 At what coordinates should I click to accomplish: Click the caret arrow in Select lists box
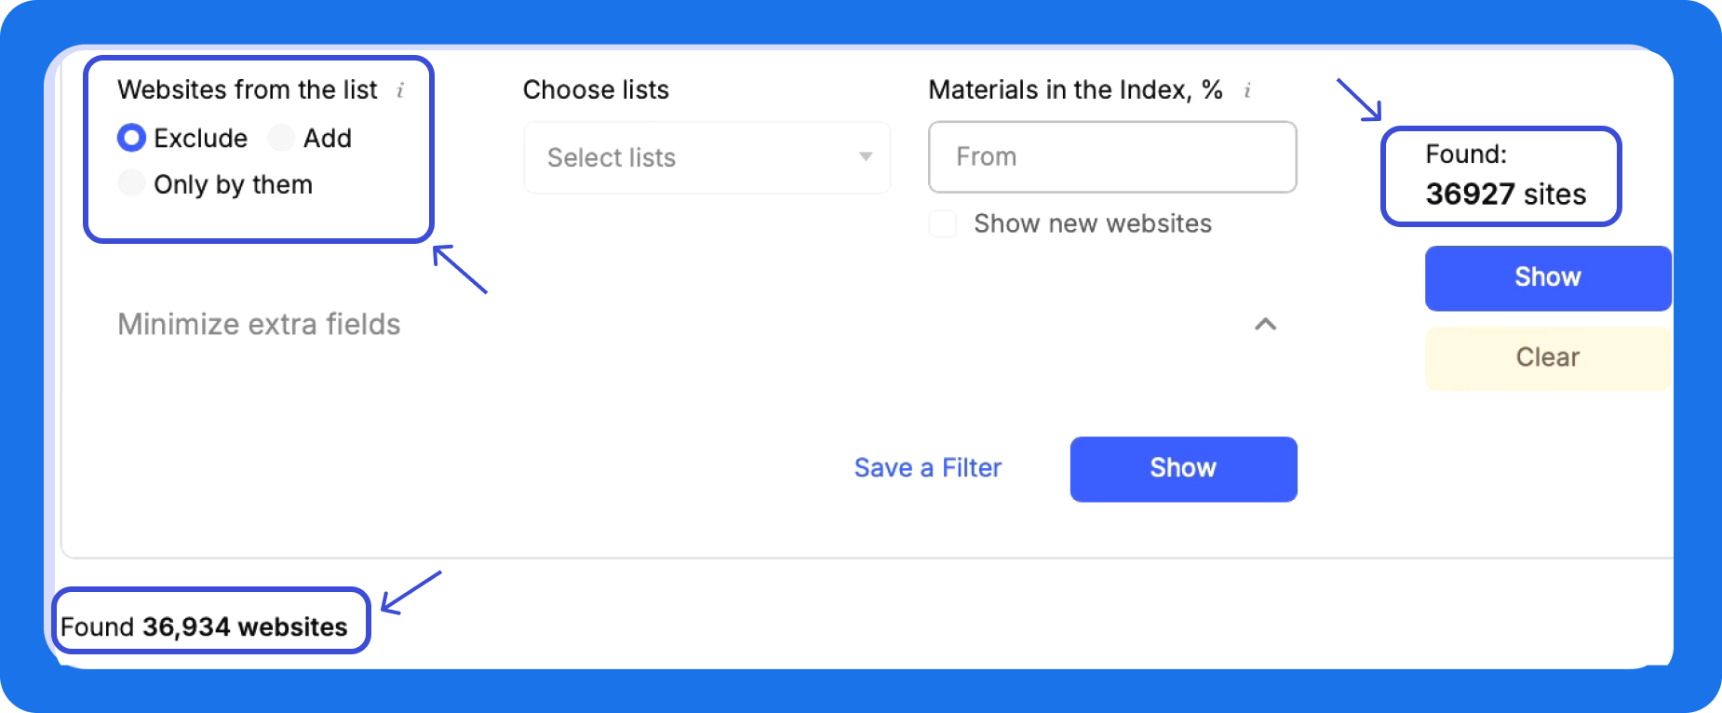(866, 156)
